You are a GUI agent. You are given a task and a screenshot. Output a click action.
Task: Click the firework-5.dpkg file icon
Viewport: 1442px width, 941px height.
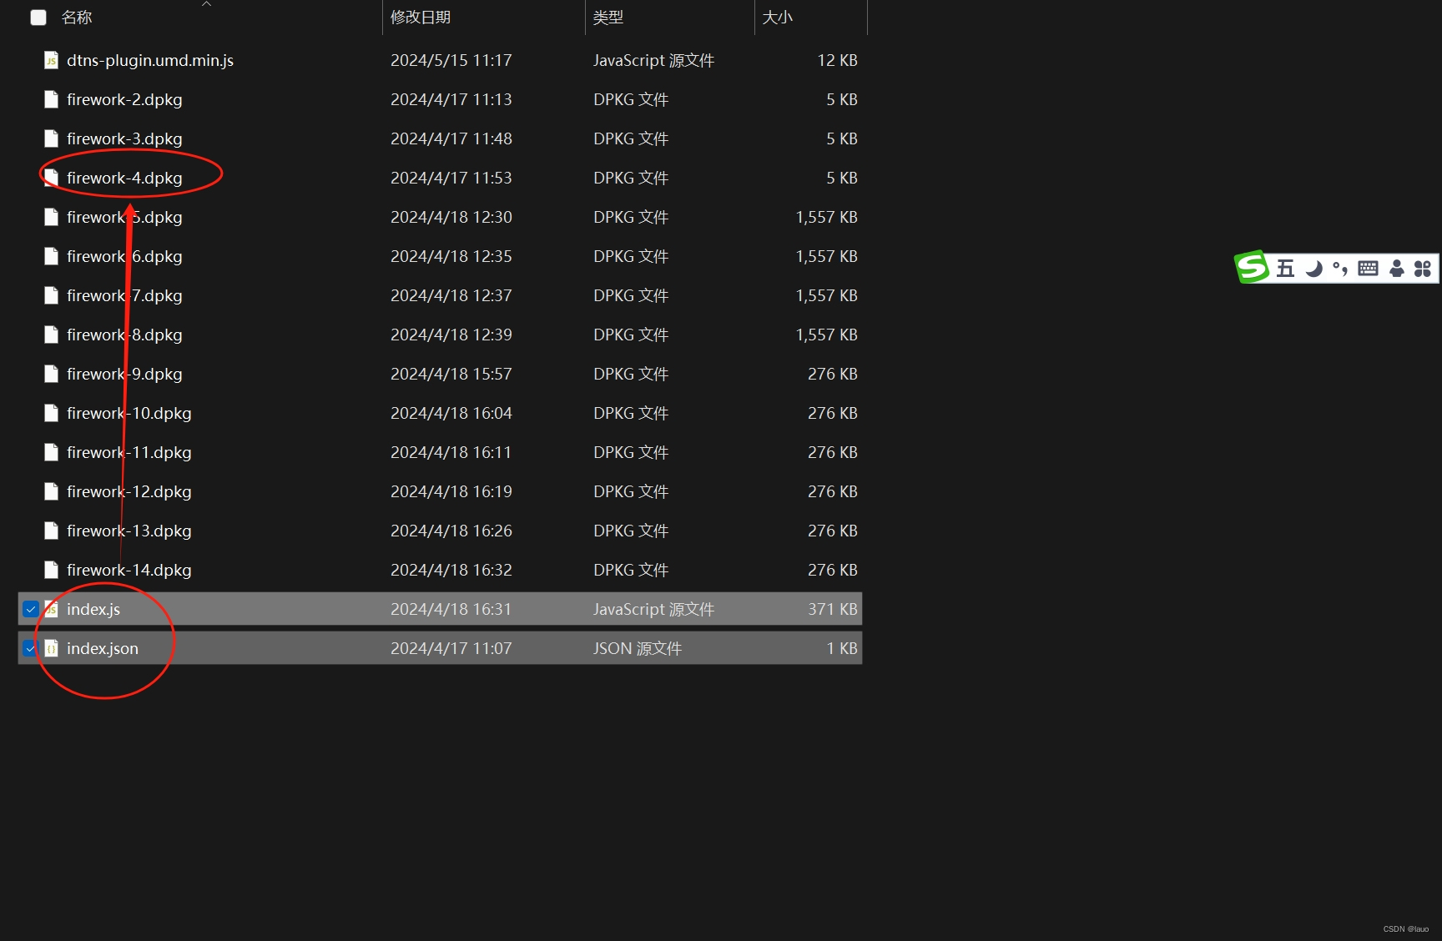pos(51,217)
